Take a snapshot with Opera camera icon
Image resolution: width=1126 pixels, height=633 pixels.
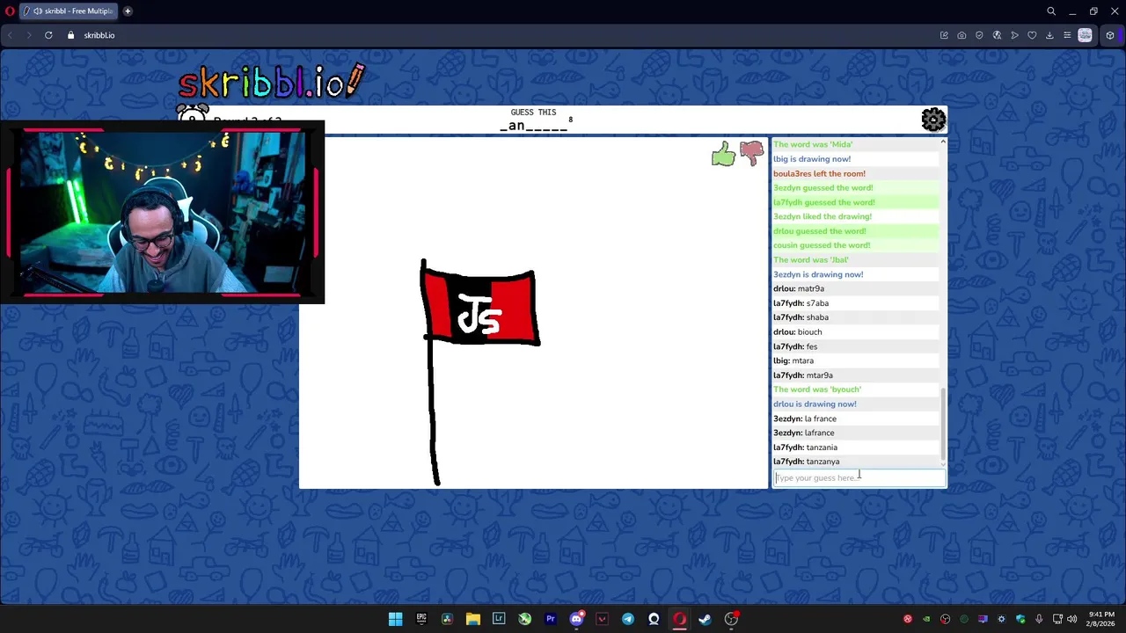[x=961, y=35]
